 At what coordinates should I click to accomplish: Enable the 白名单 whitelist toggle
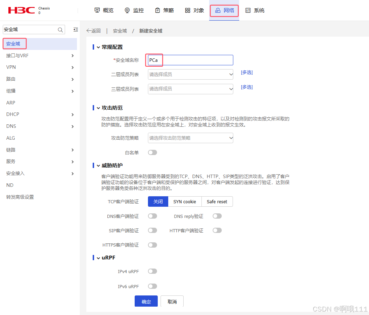tap(152, 152)
